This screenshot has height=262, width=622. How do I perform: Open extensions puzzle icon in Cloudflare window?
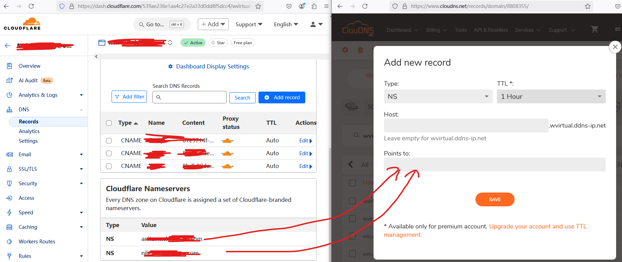(x=314, y=6)
